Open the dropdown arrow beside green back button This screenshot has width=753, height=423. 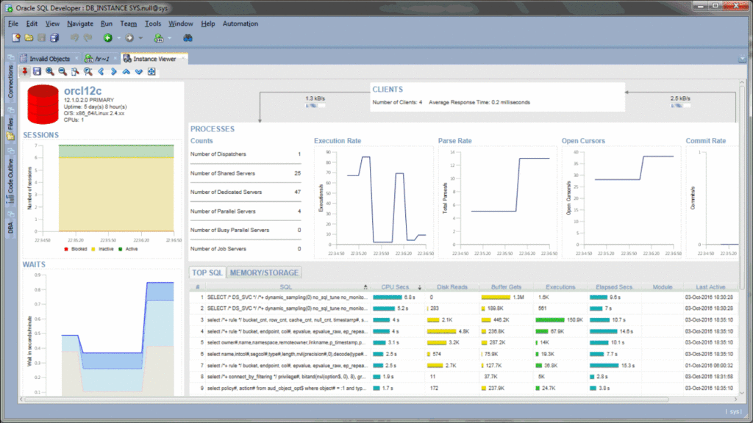click(x=119, y=37)
